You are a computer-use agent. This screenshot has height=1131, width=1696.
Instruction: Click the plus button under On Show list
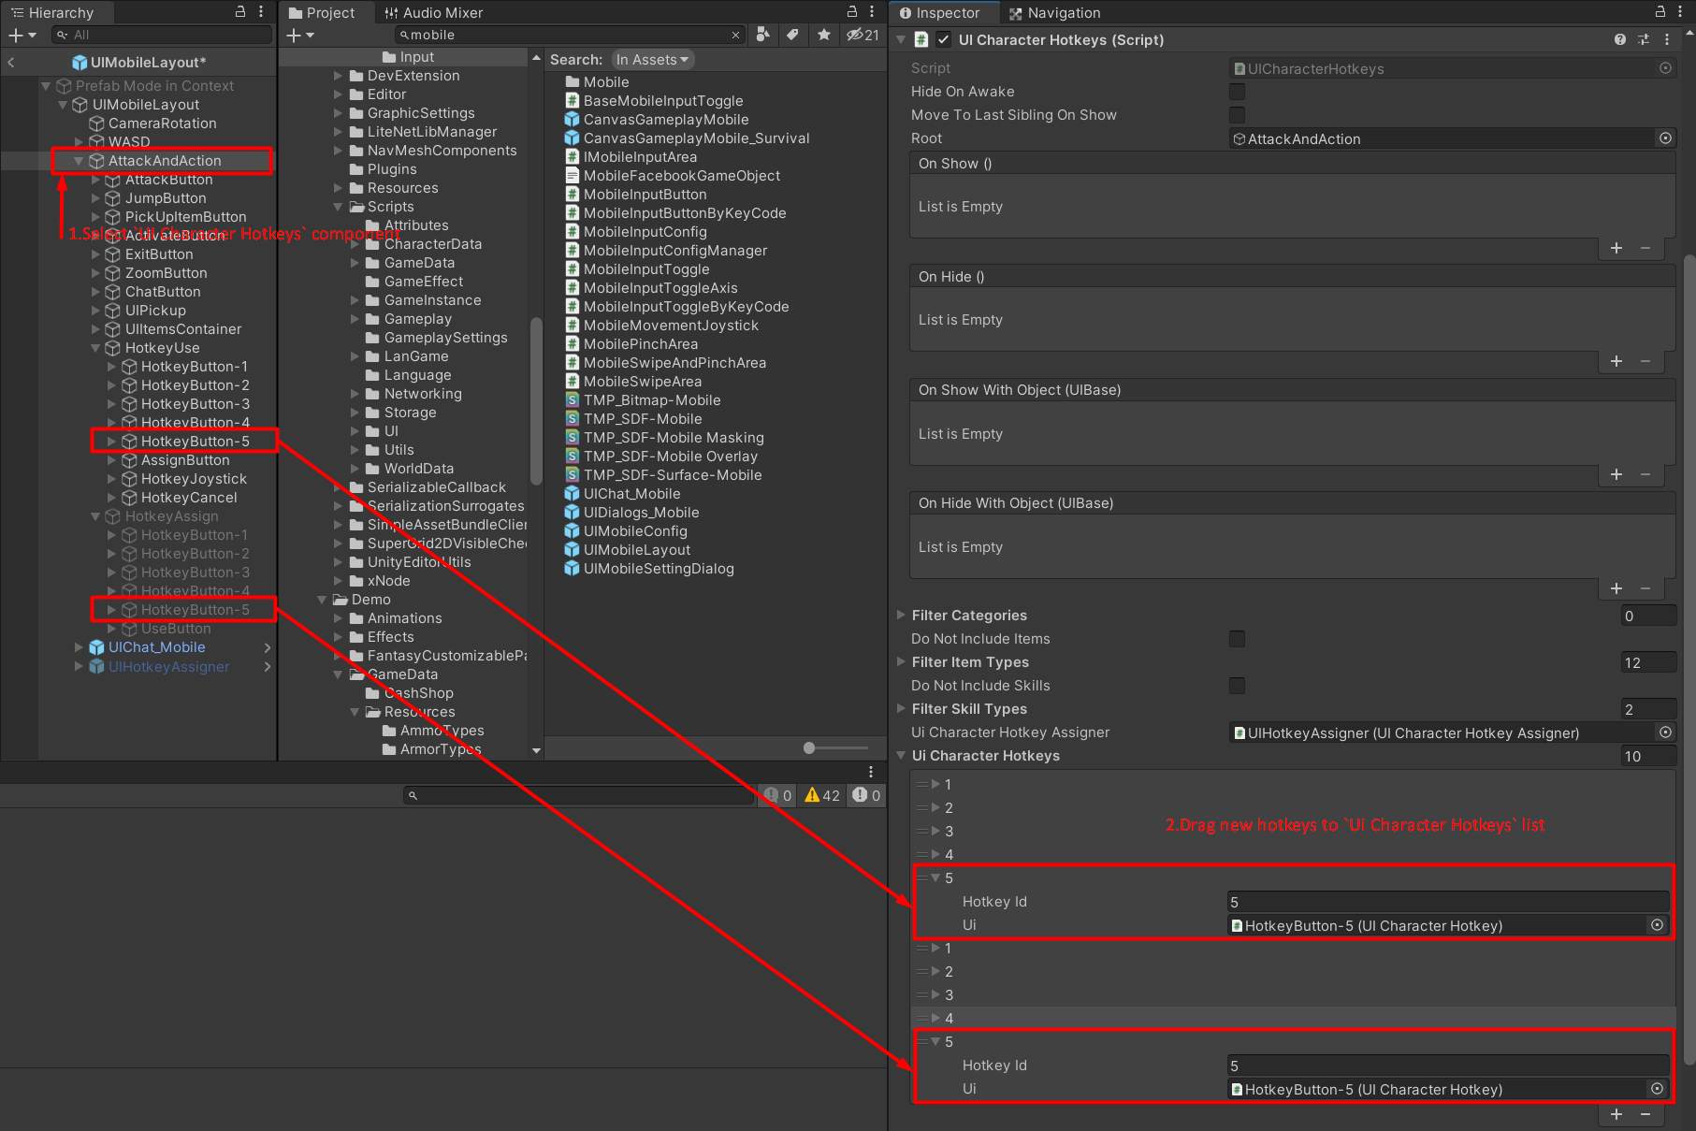[1616, 248]
